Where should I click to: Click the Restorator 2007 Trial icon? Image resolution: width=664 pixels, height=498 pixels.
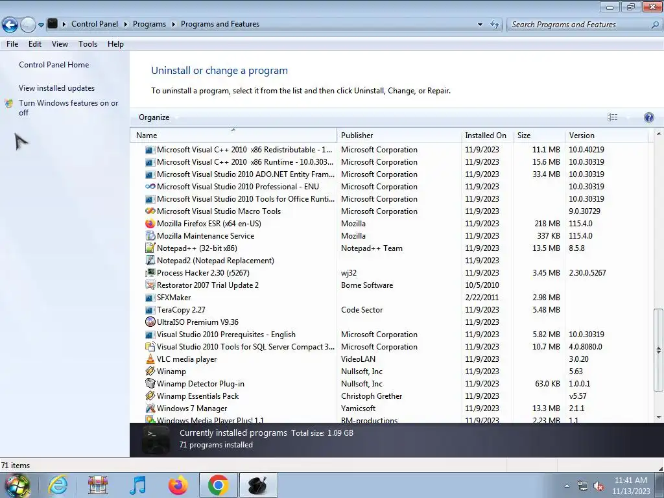150,285
